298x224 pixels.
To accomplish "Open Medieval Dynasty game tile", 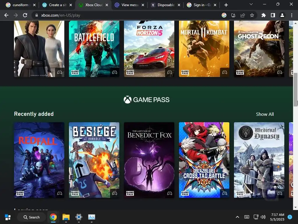I will pyautogui.click(x=259, y=160).
